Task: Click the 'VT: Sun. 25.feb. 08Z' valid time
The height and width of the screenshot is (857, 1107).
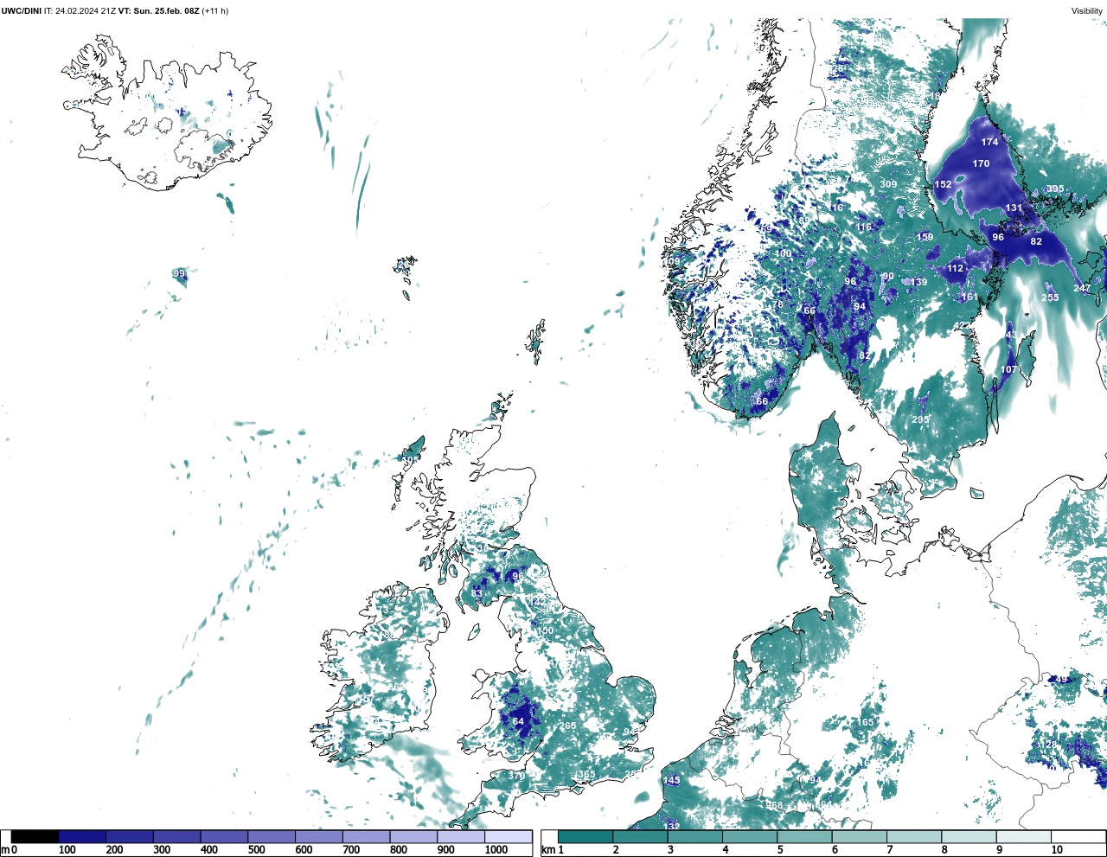Action: click(158, 11)
